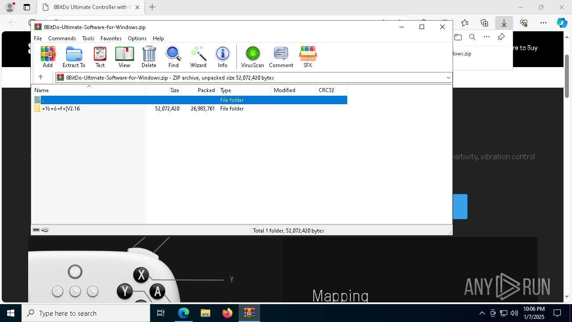Click the Edge downloads arrow icon

pyautogui.click(x=504, y=23)
